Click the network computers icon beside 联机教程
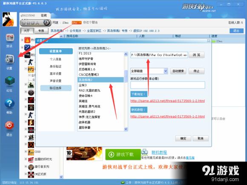This screenshot has width=247, height=185. tap(144, 152)
